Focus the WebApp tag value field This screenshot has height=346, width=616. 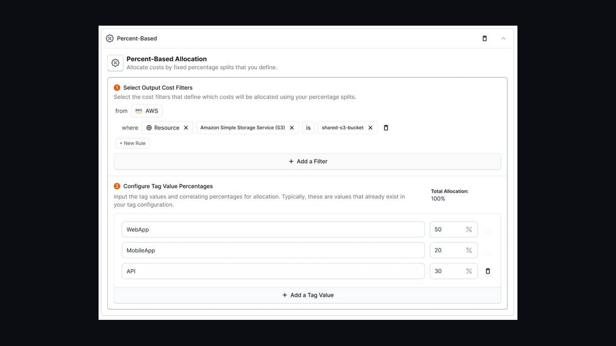point(273,230)
